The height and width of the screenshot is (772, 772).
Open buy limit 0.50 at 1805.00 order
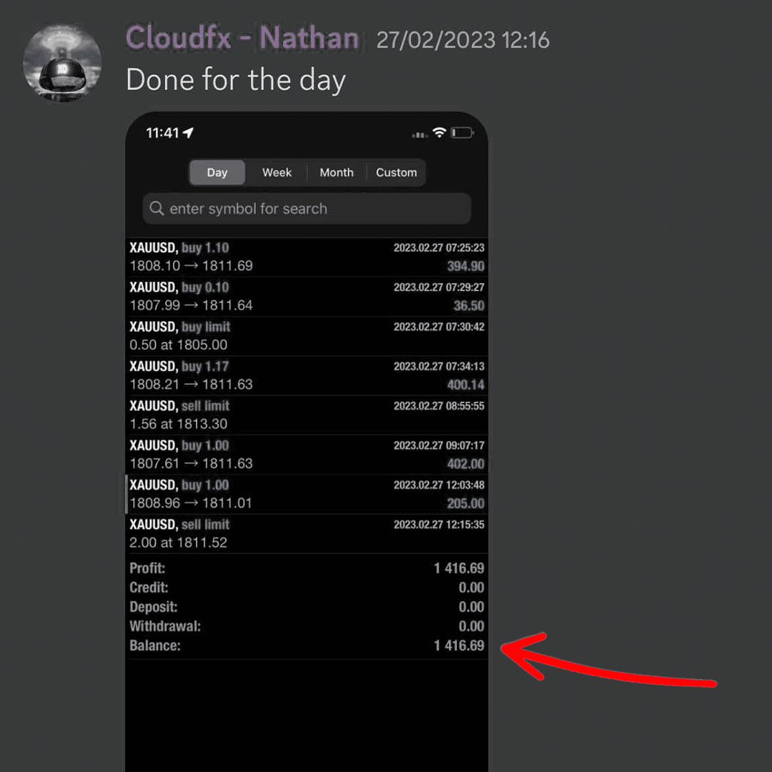coord(307,336)
